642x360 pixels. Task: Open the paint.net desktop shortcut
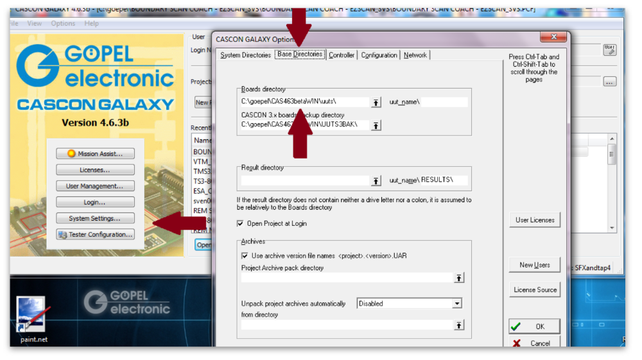[x=33, y=320]
